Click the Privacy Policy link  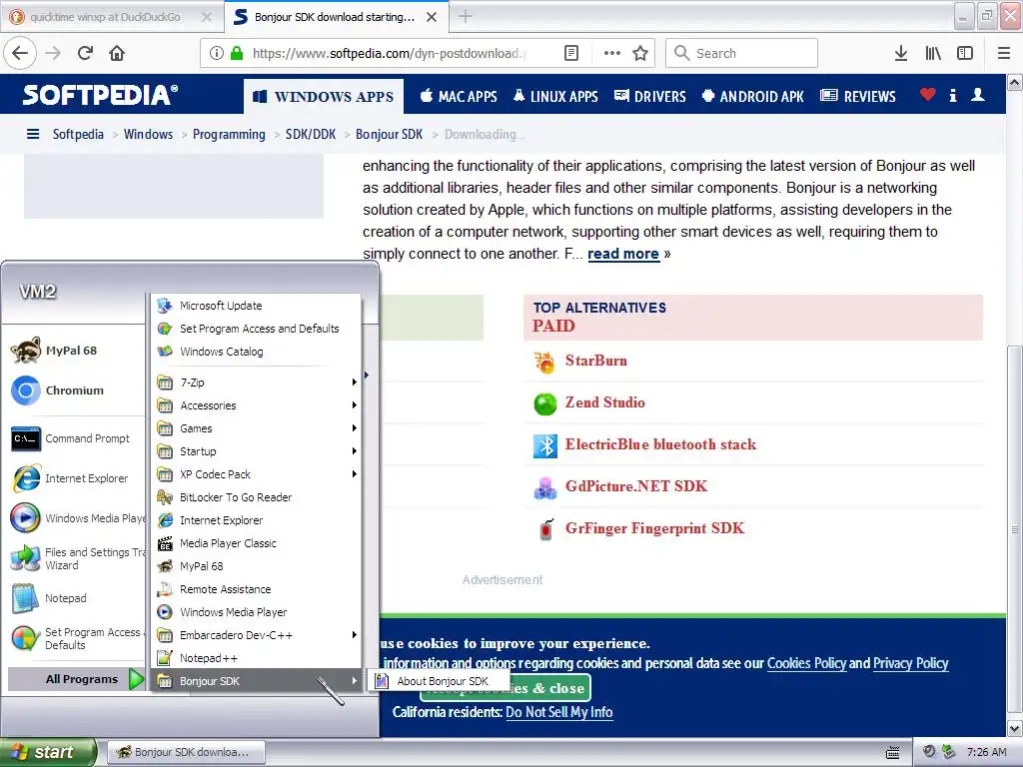pyautogui.click(x=911, y=663)
